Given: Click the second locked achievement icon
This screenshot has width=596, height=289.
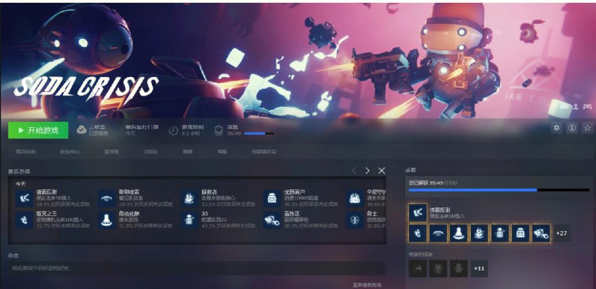Looking at the screenshot, I should pyautogui.click(x=438, y=268).
